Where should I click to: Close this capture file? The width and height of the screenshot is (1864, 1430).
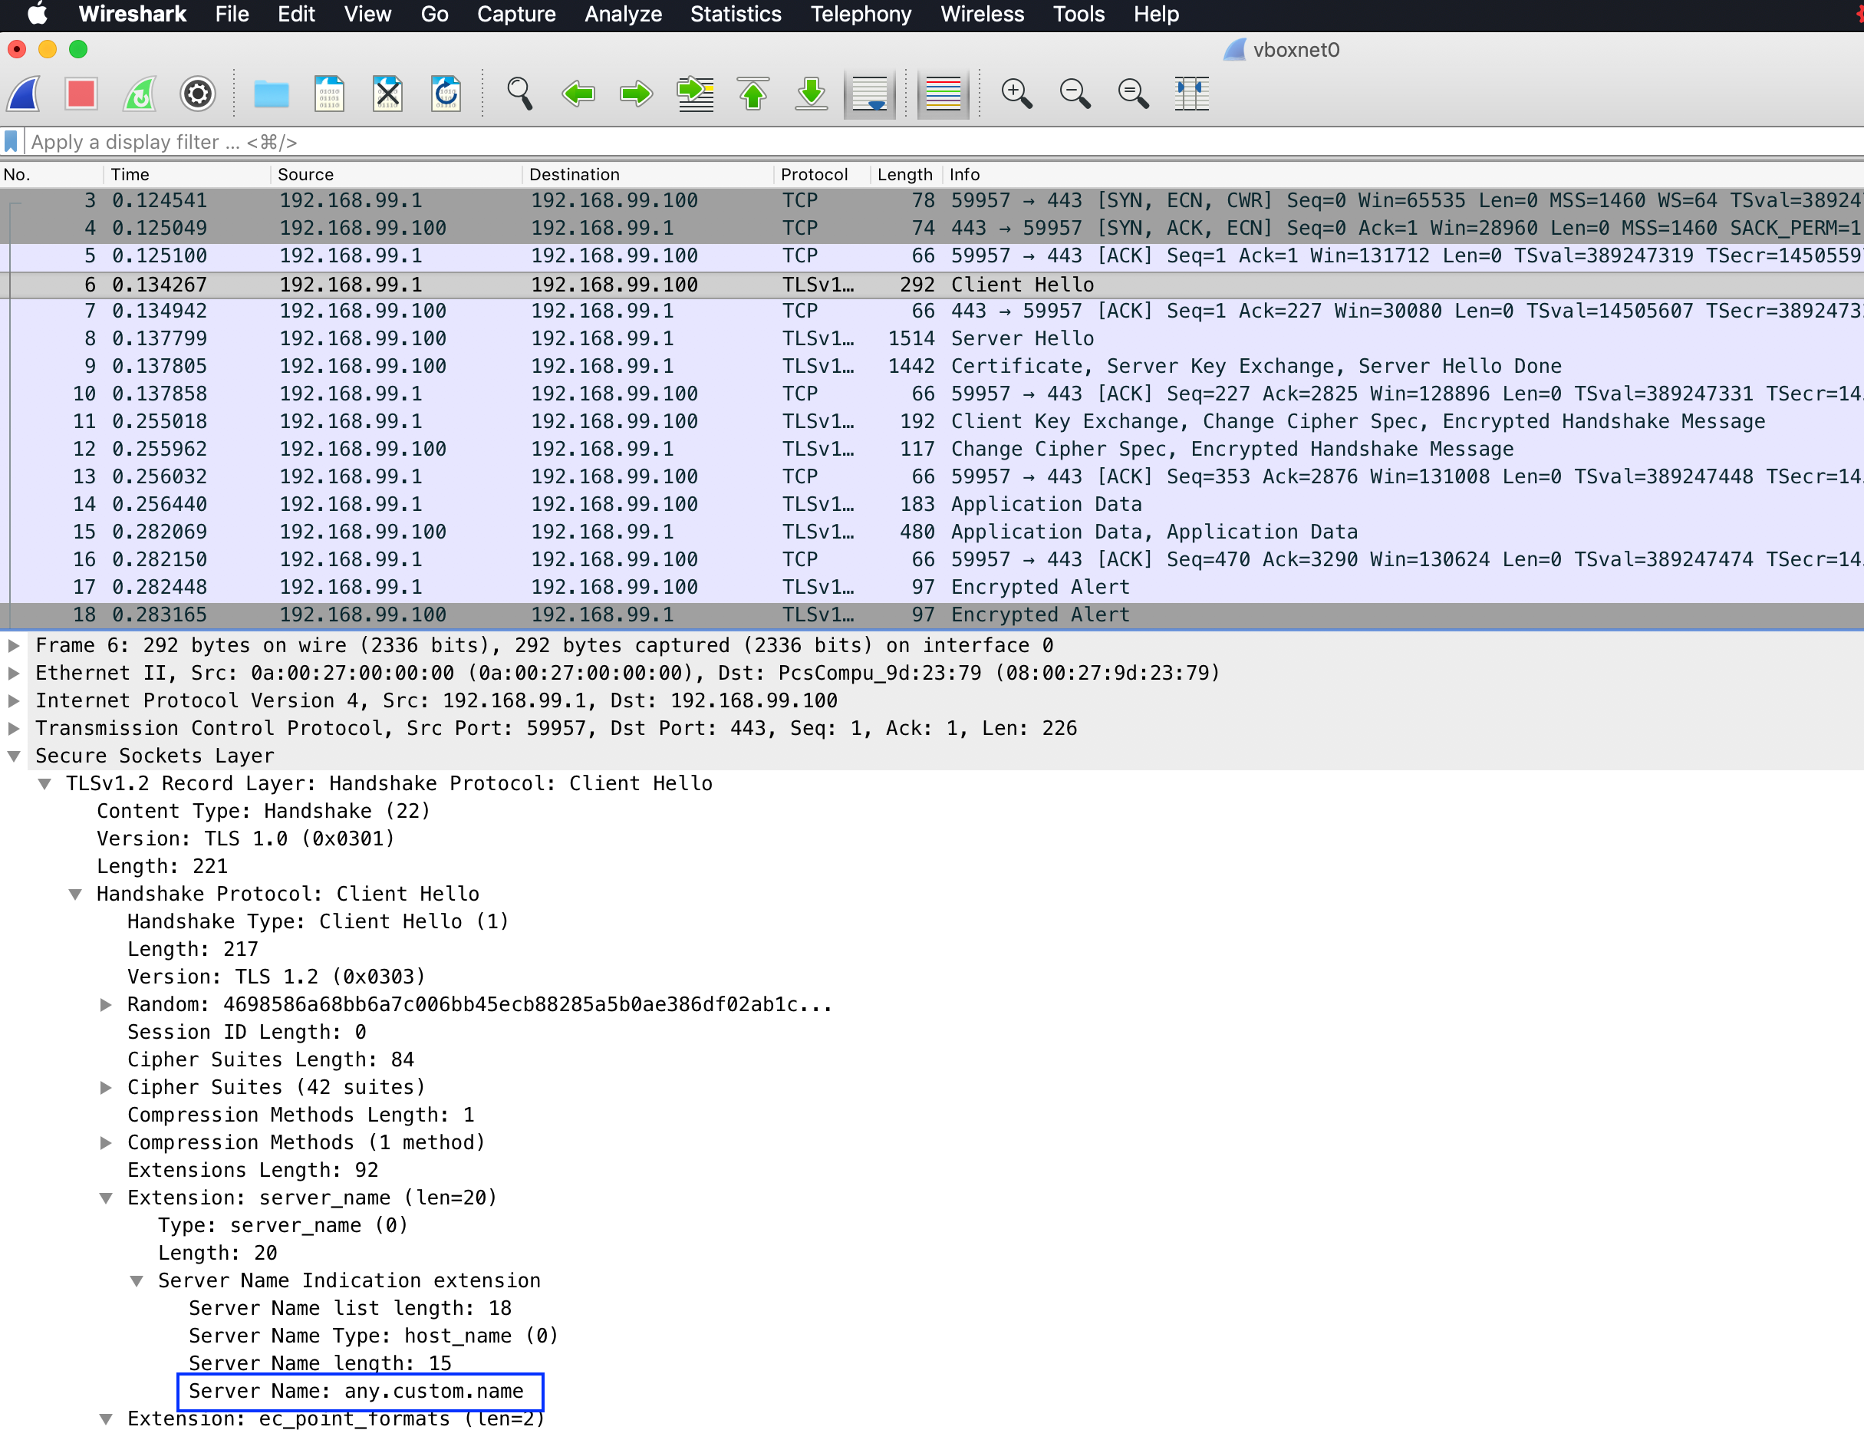388,93
